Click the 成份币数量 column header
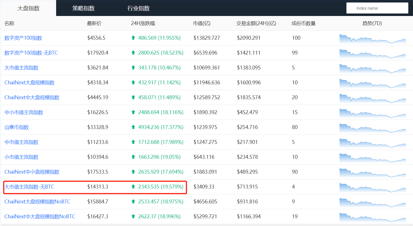This screenshot has width=413, height=226. (x=303, y=23)
